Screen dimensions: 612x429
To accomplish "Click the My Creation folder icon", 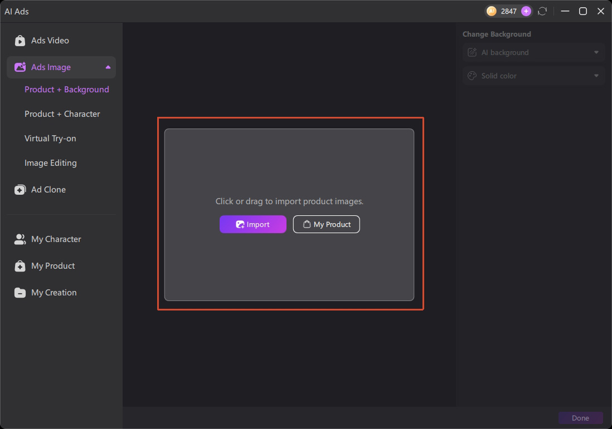I will 20,293.
